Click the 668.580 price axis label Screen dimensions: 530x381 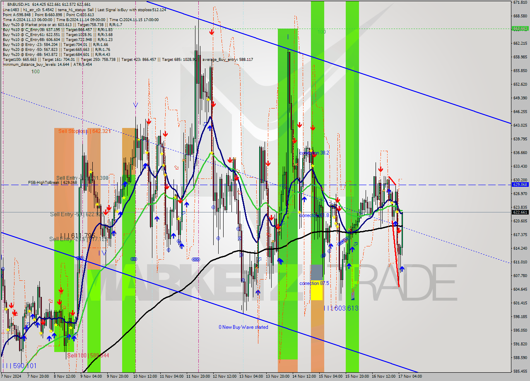pos(520,16)
